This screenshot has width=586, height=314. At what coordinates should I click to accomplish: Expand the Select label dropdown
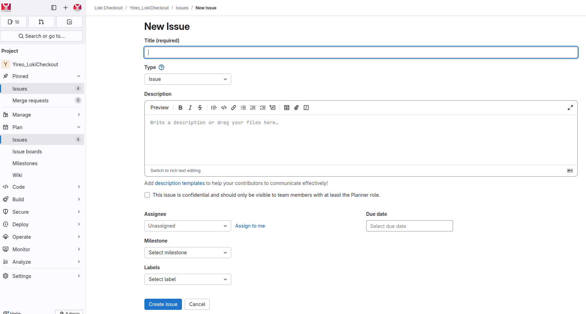pos(187,279)
